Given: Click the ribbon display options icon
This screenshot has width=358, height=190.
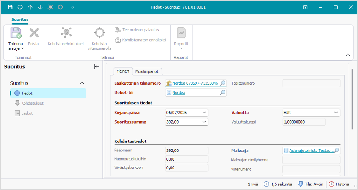Looking at the screenshot, I should point(305,7).
